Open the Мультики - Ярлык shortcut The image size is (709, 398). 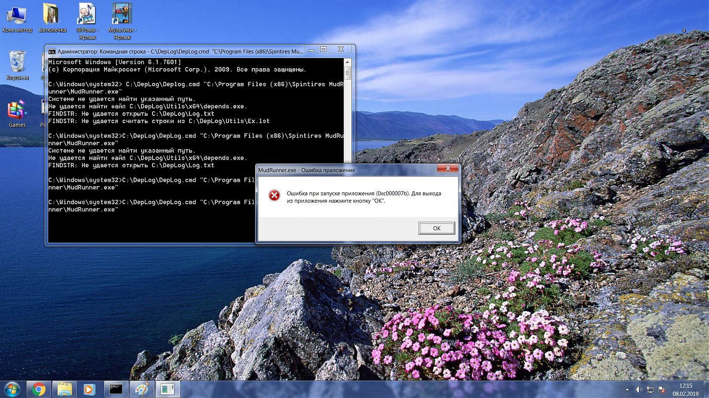click(x=122, y=21)
